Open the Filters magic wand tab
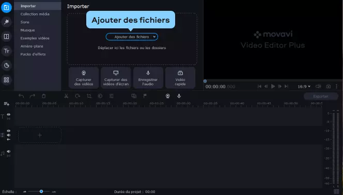 click(x=6, y=22)
